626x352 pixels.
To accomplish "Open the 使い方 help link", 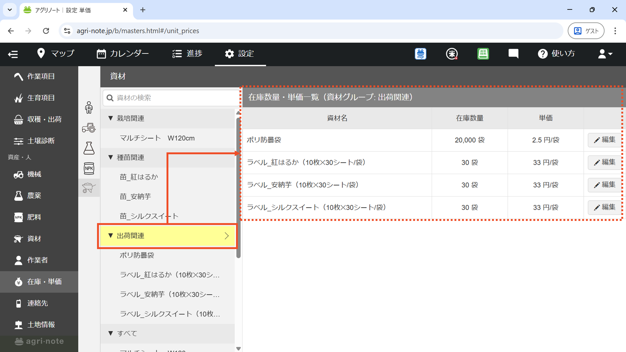I will pyautogui.click(x=556, y=54).
